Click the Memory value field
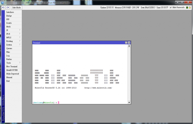This screenshot has width=193, height=124. click(126, 8)
